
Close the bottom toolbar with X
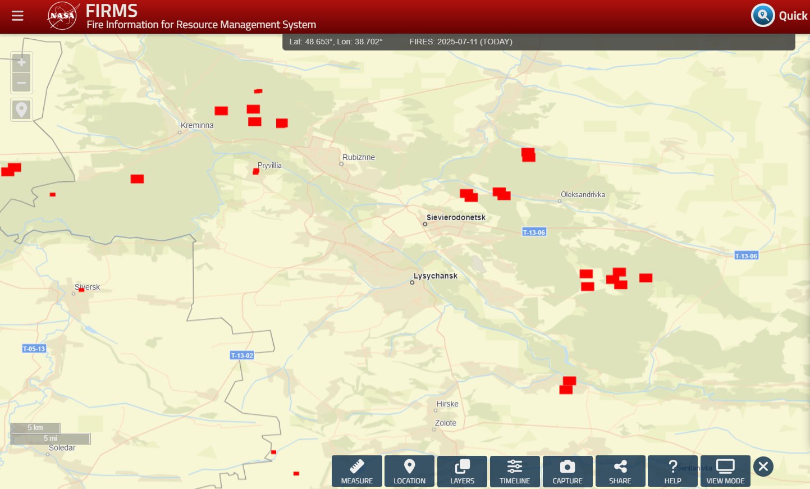(x=763, y=467)
